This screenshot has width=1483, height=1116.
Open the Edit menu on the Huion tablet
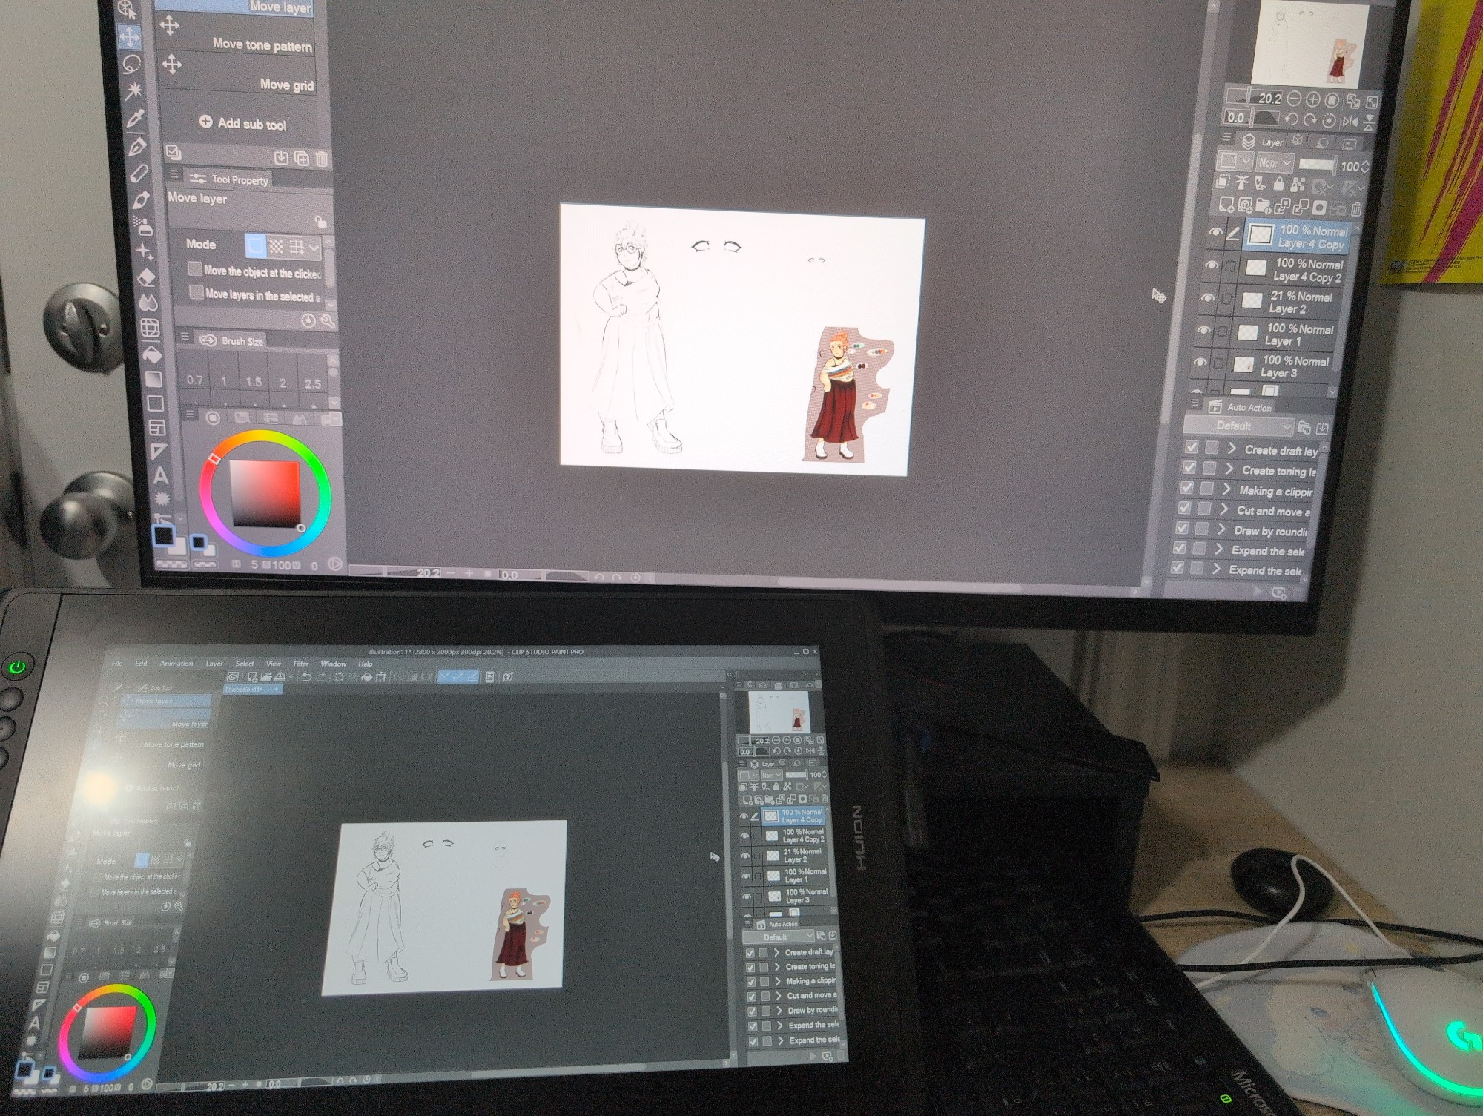pos(141,664)
